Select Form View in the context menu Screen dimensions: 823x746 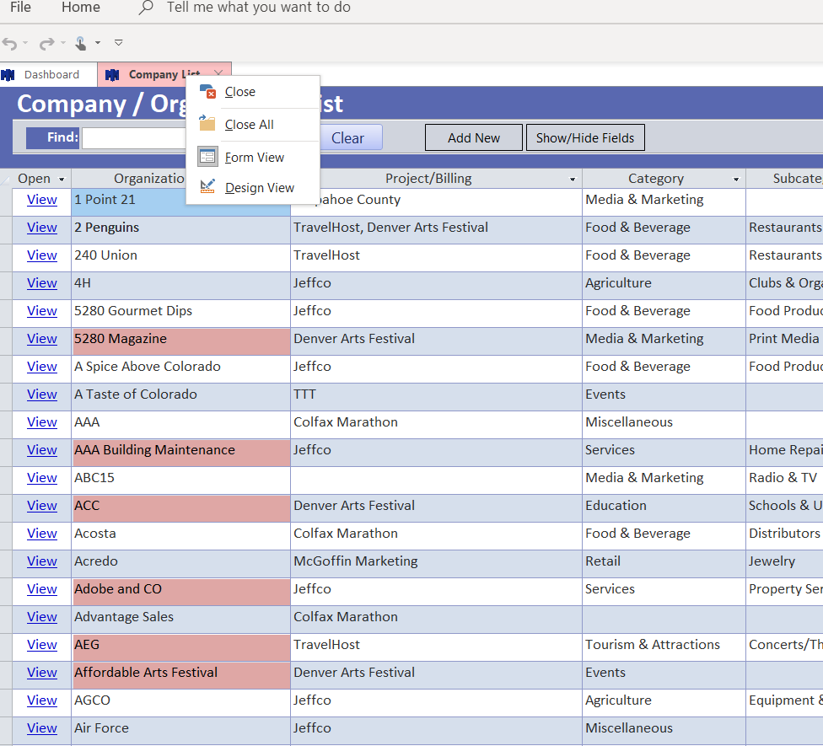click(x=255, y=158)
